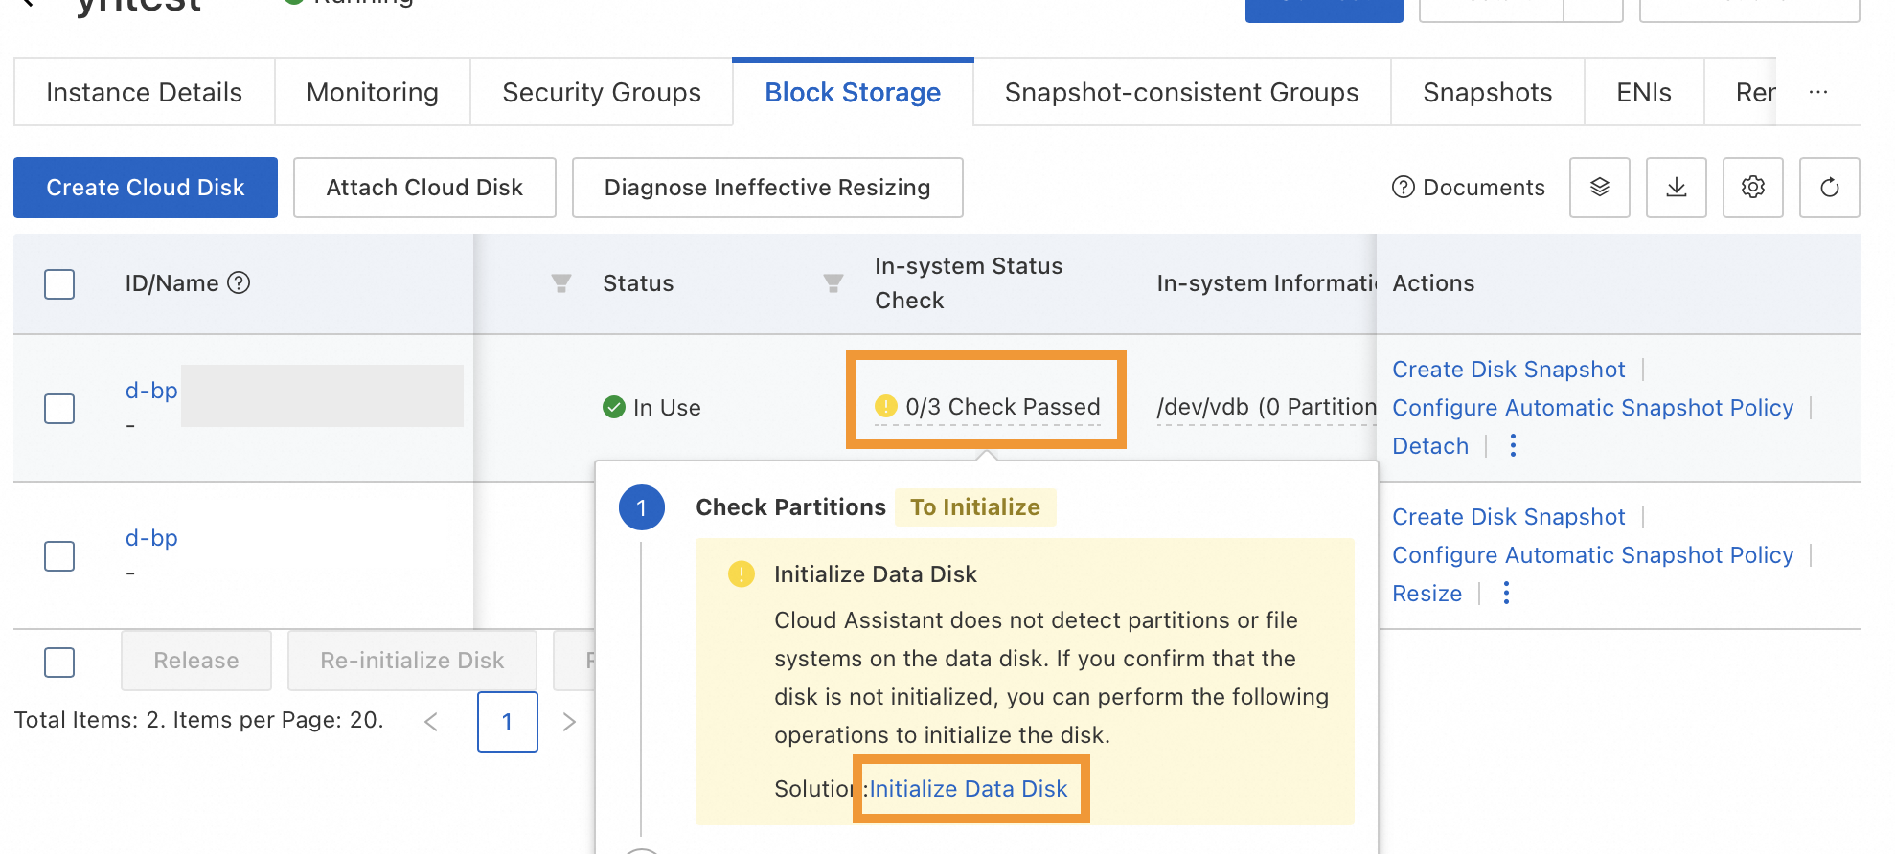Open the Documents link
1895x854 pixels.
1483,188
